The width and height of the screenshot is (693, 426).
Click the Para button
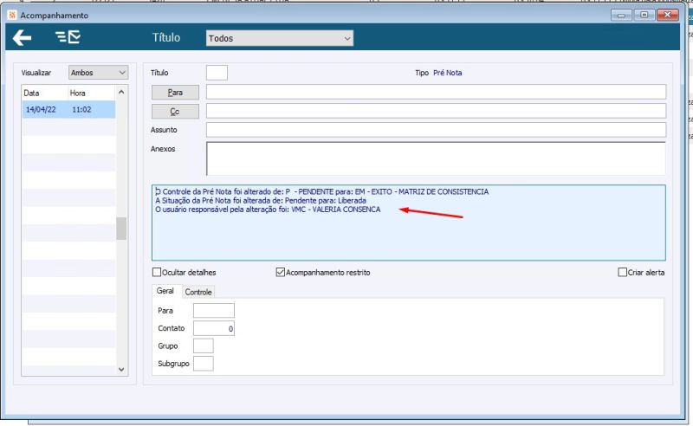175,93
